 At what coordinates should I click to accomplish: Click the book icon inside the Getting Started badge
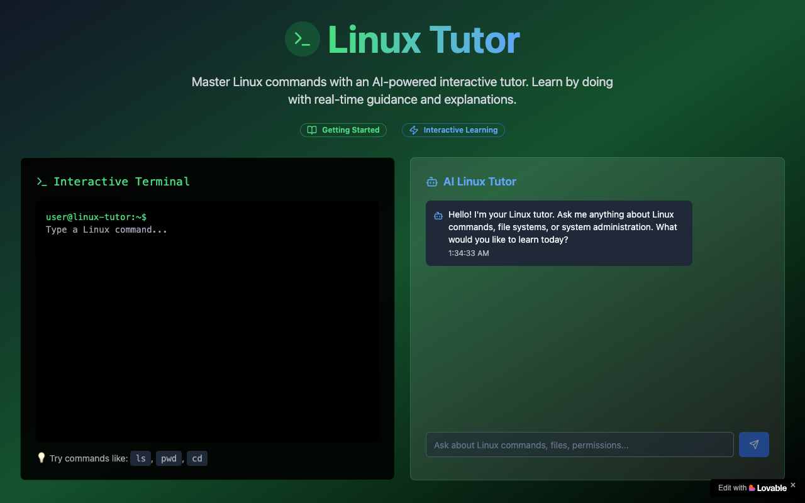coord(313,130)
